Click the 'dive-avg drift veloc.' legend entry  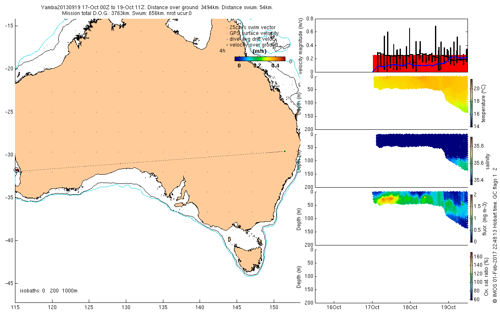[252, 39]
